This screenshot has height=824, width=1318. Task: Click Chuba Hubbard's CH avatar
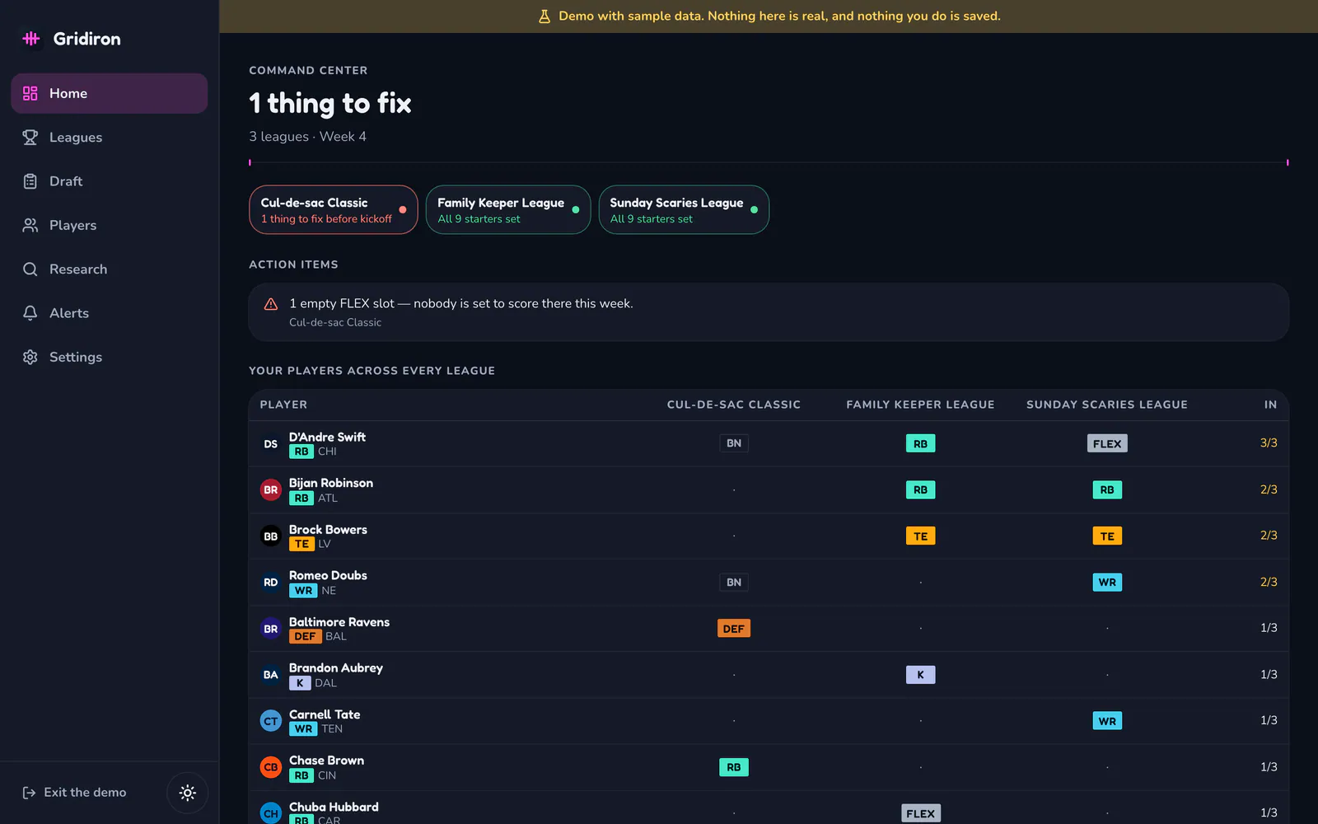click(x=271, y=813)
